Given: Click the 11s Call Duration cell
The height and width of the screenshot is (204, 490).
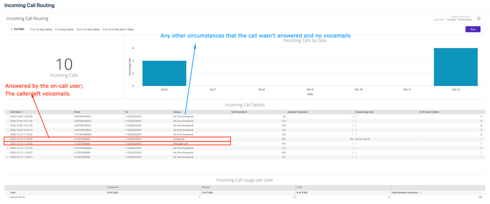Looking at the screenshot, I should [284, 148].
